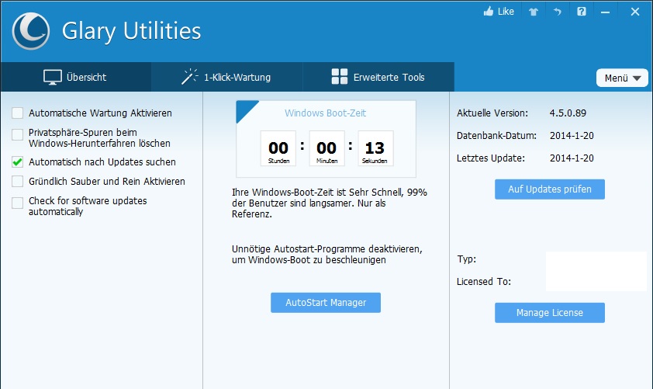Screen dimensions: 653x389
Task: Click the Sekunden counter showing 13
Action: [x=375, y=148]
